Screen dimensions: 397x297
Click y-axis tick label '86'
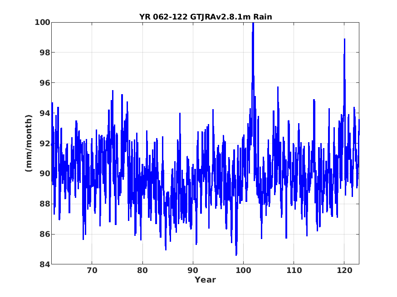[45, 234]
